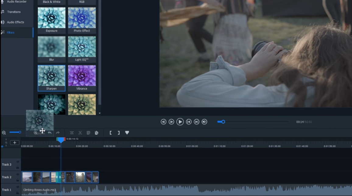
Task: Click the scroll down arrow in filters panel
Action: (100, 113)
